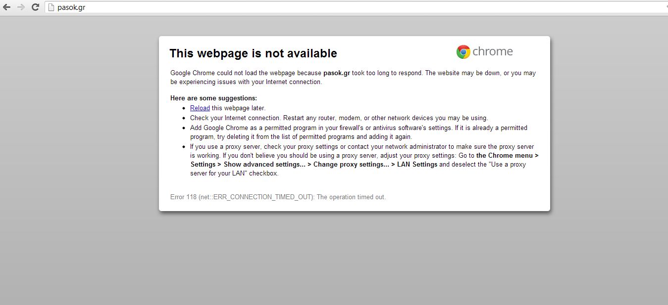Click the 'Here are some suggestions:' label
668x305 pixels.
[213, 98]
